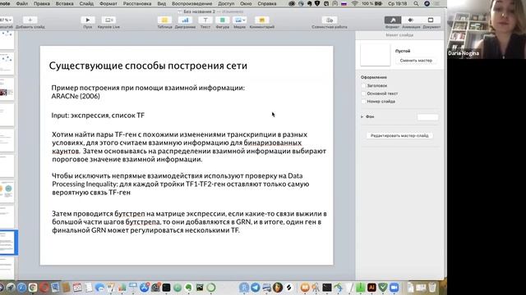Open Spotlight search in menu bar
Image resolution: width=526 pixels, height=295 pixels.
click(416, 3)
